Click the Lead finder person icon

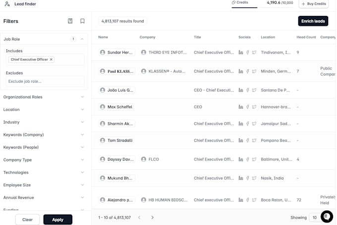(x=7, y=4)
